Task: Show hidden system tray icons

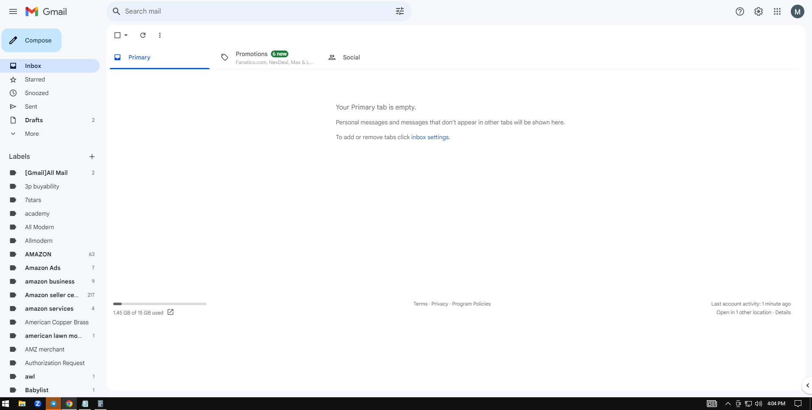Action: pyautogui.click(x=728, y=404)
